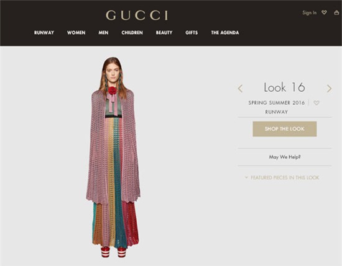
Task: Open the Women menu
Action: point(76,33)
